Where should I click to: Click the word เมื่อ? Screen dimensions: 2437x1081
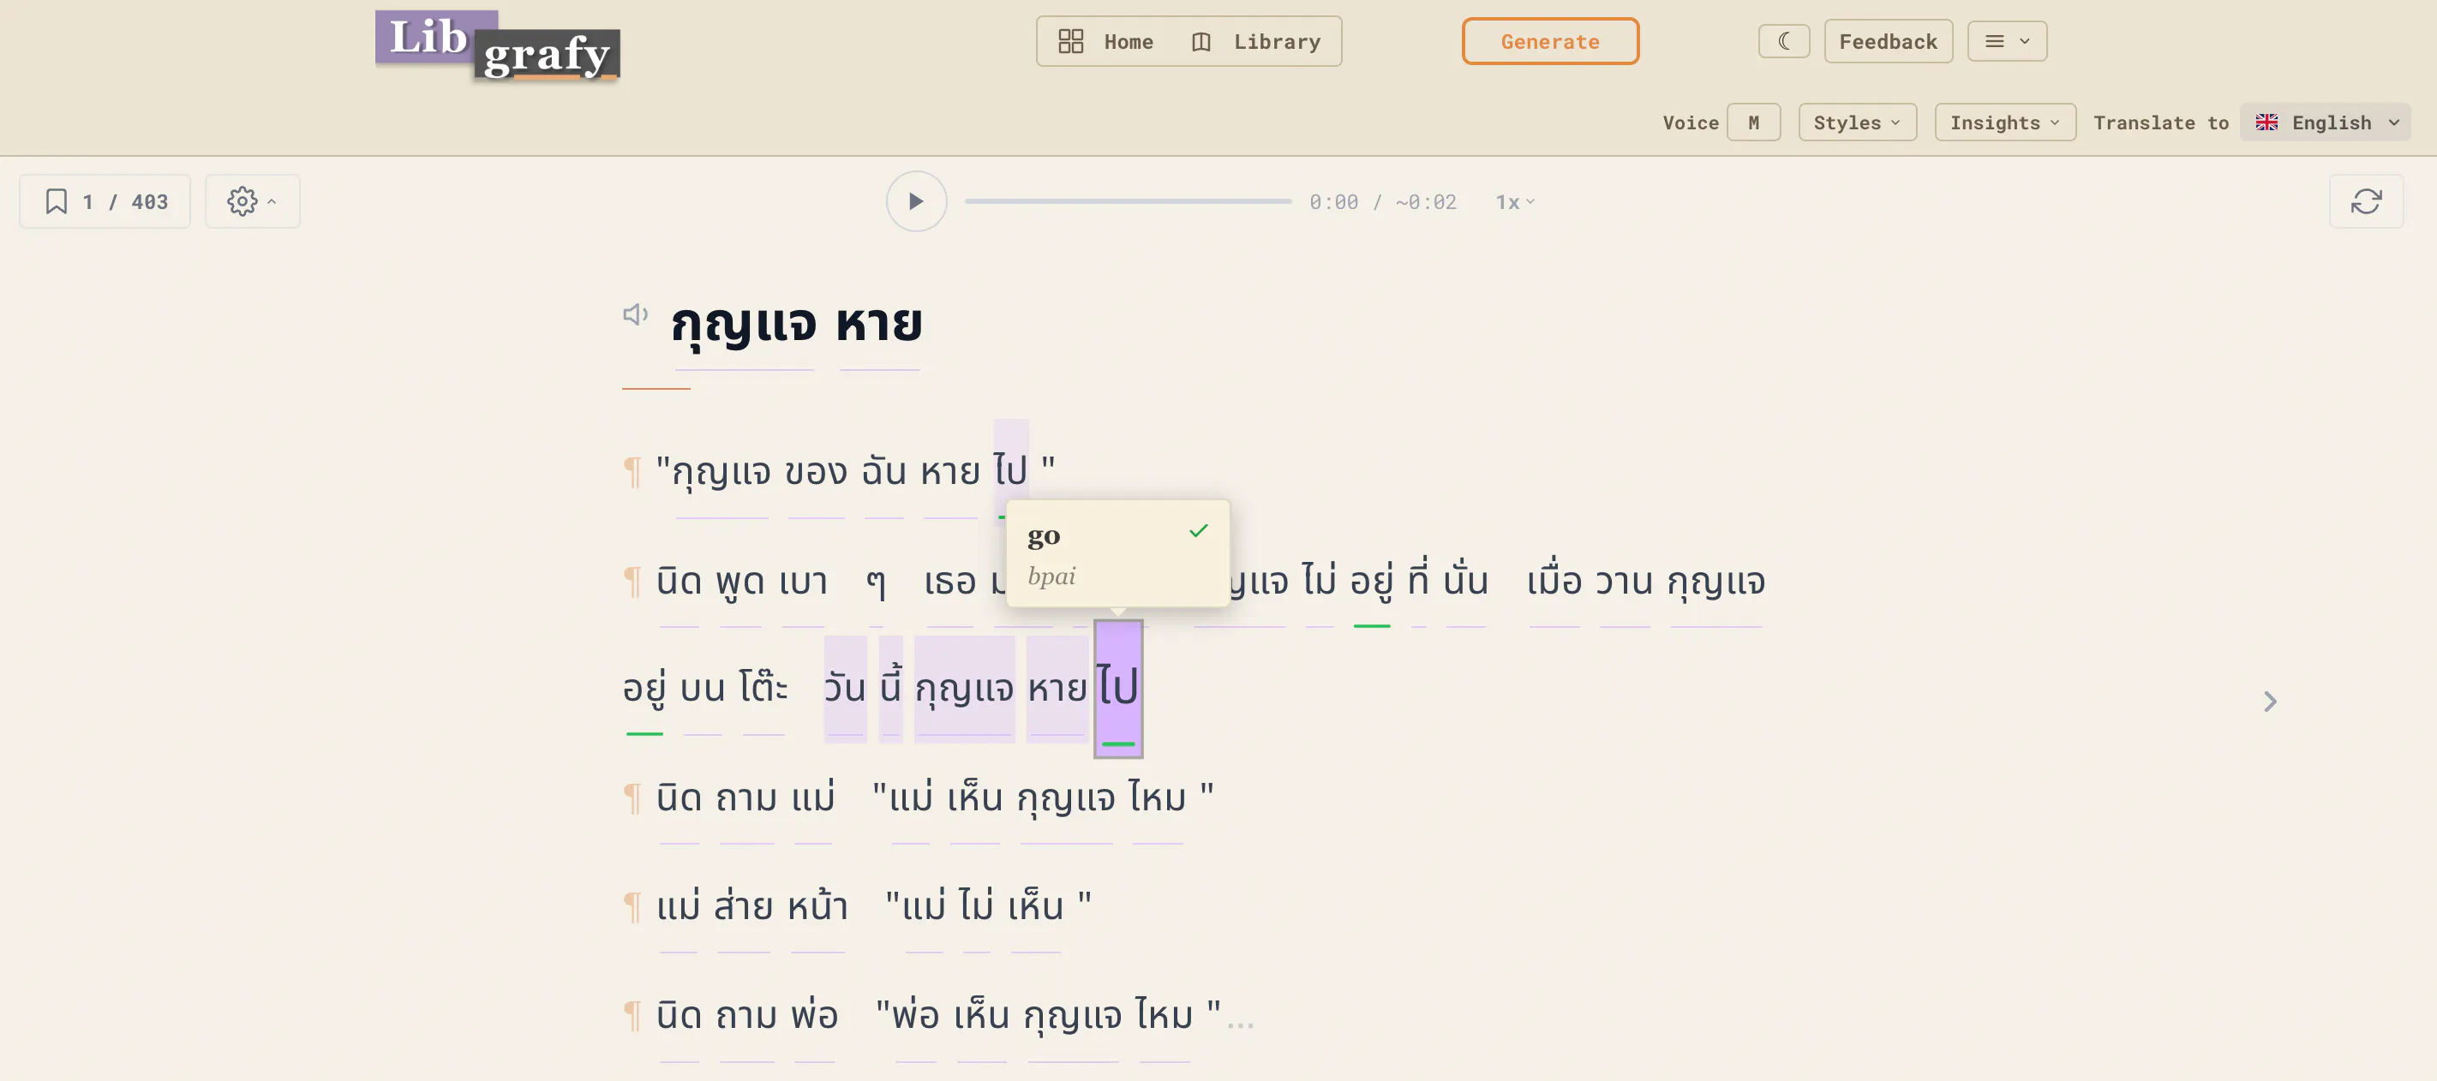[1554, 580]
